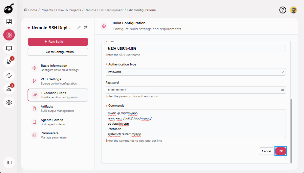This screenshot has width=304, height=173.
Task: Open the Authentication Type dropdown
Action: tap(196, 72)
